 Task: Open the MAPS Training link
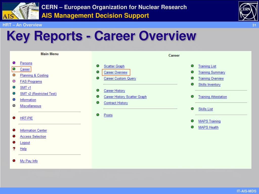pyautogui.click(x=209, y=121)
